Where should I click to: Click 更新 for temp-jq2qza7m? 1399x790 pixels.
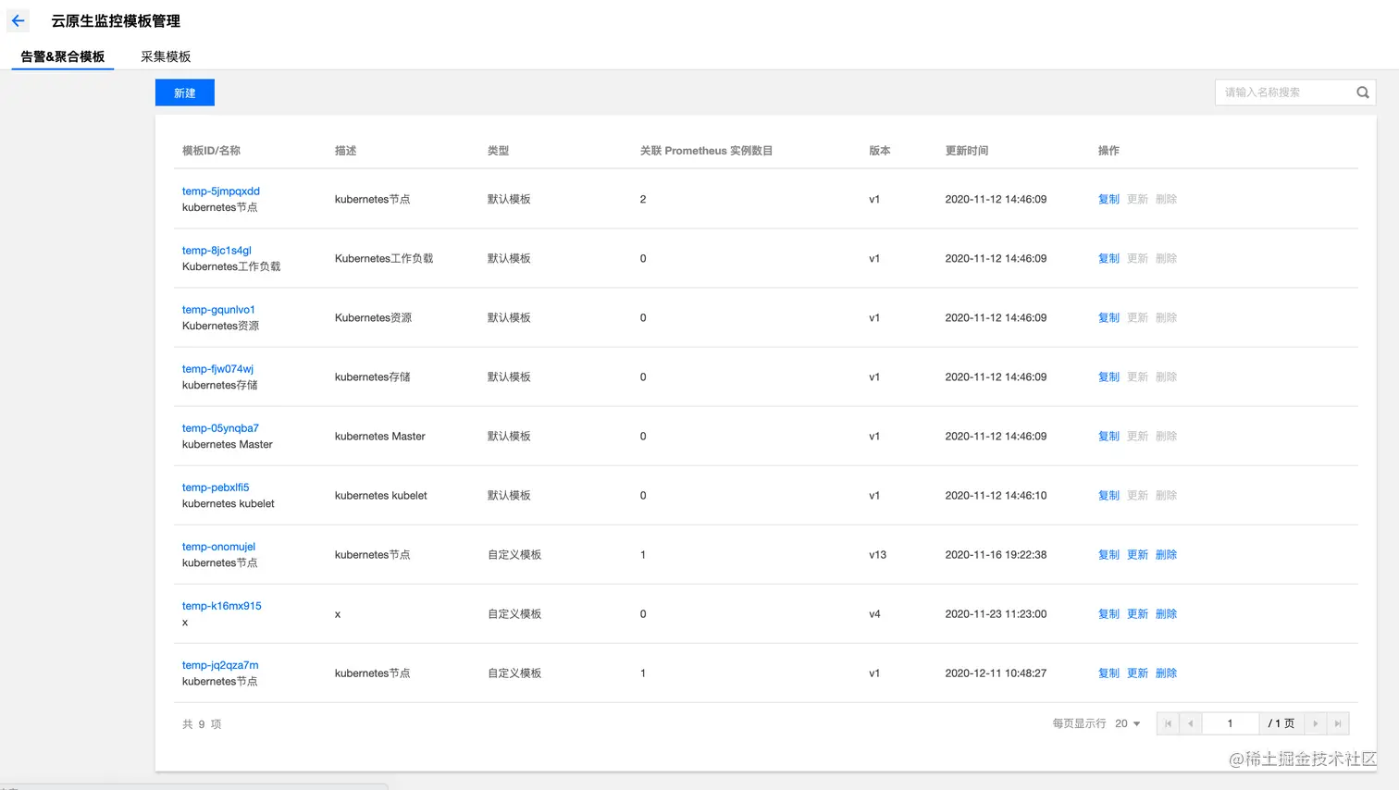tap(1137, 673)
